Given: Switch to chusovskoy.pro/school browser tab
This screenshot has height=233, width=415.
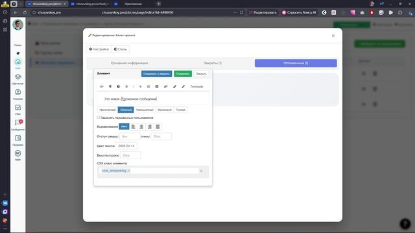Looking at the screenshot, I should pyautogui.click(x=90, y=4).
